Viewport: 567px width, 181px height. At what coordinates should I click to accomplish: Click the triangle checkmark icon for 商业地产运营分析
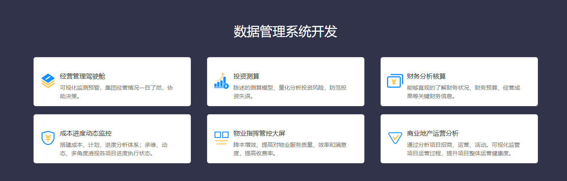pos(395,138)
